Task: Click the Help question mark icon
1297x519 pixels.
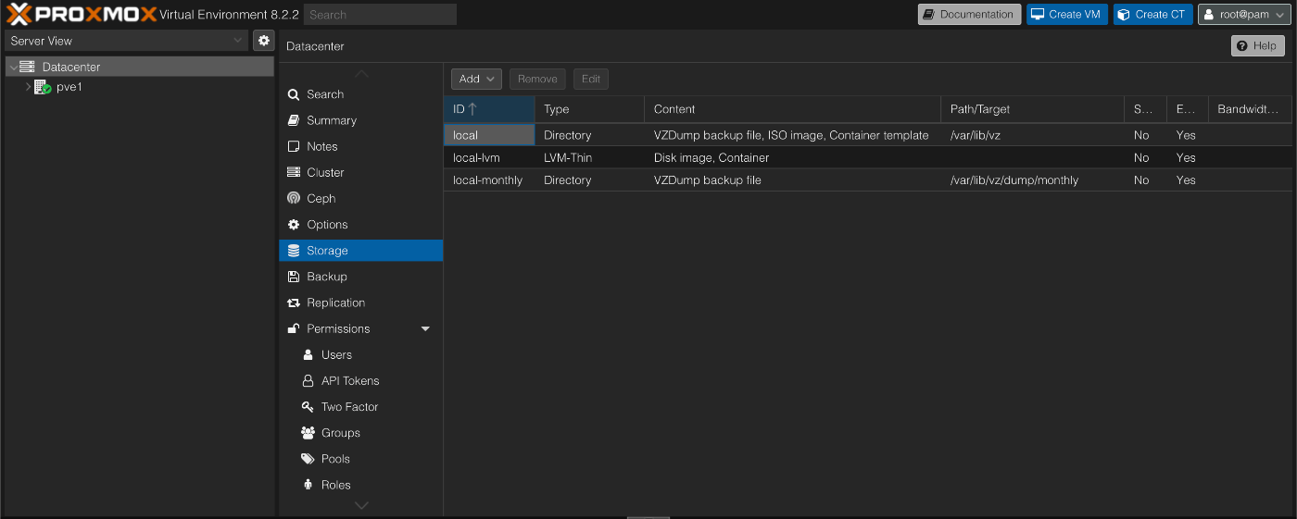Action: (1242, 46)
